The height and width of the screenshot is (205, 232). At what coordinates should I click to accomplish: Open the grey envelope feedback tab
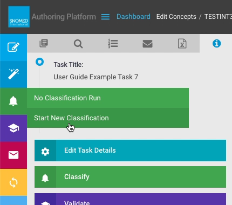(x=147, y=44)
